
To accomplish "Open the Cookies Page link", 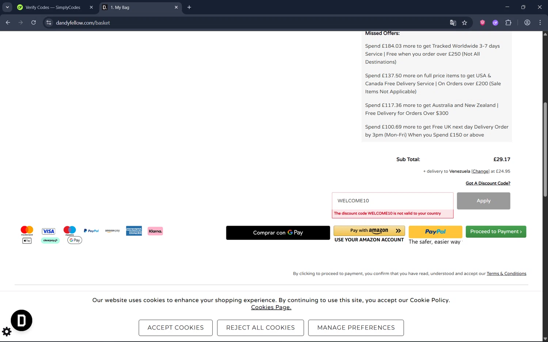I will pos(271,307).
